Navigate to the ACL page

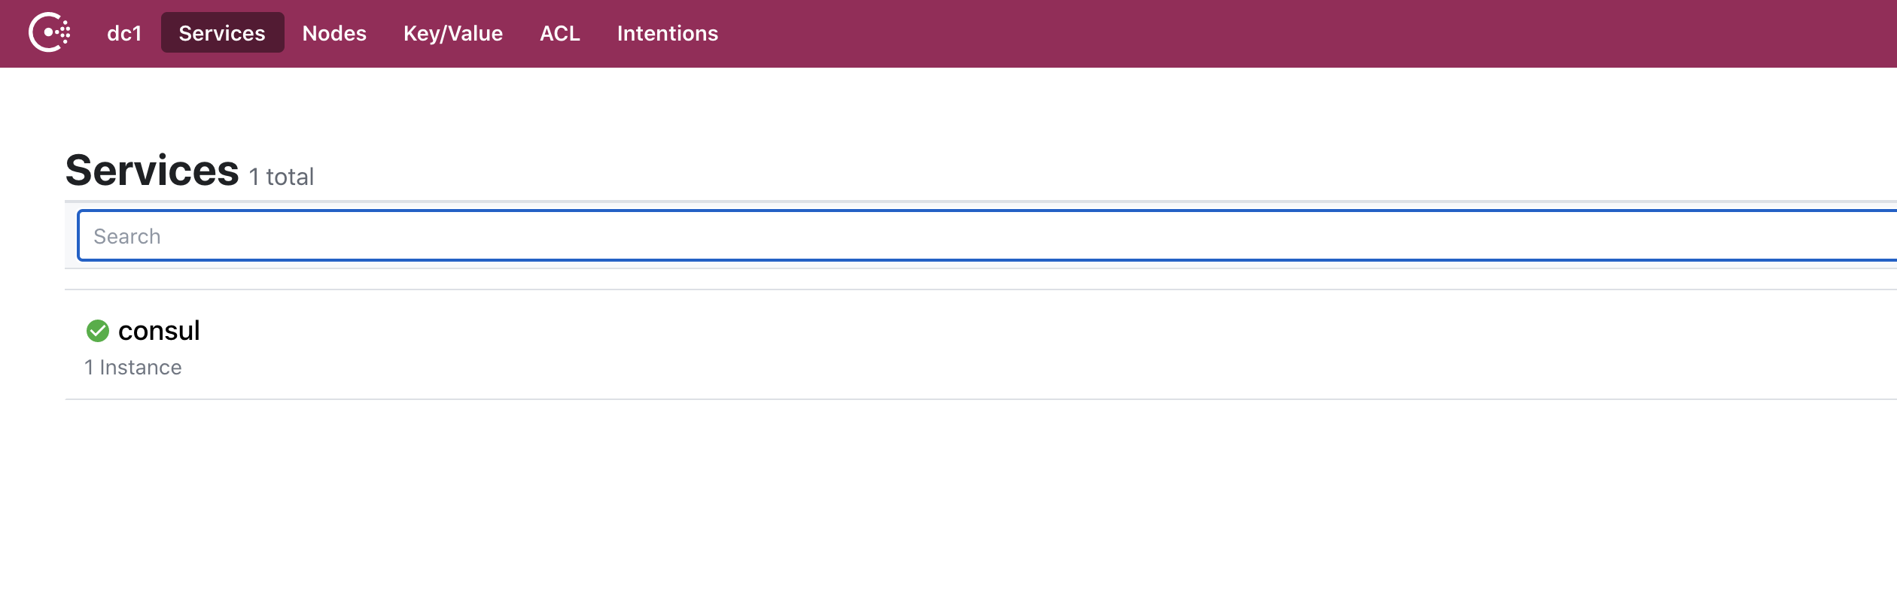click(x=559, y=33)
